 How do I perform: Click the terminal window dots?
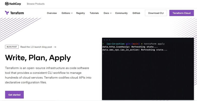(107, 40)
